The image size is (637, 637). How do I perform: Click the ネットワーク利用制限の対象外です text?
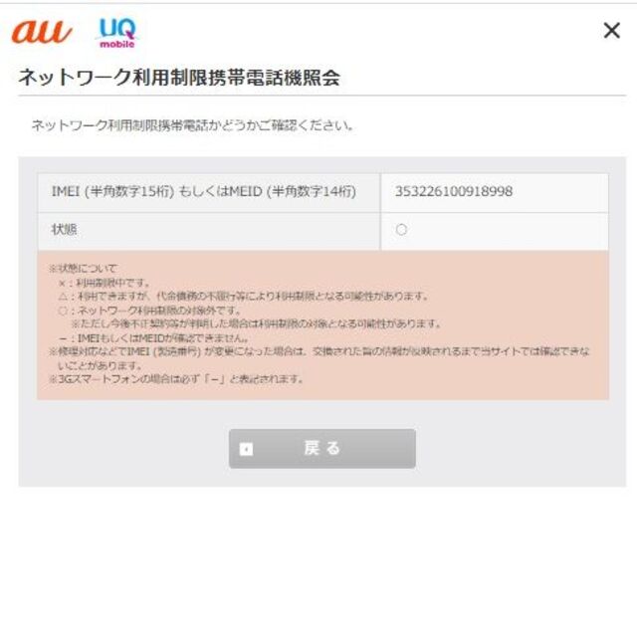[x=159, y=311]
